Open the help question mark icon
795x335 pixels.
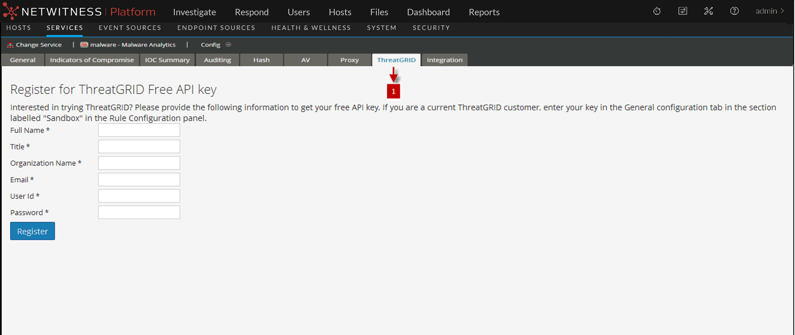click(734, 11)
